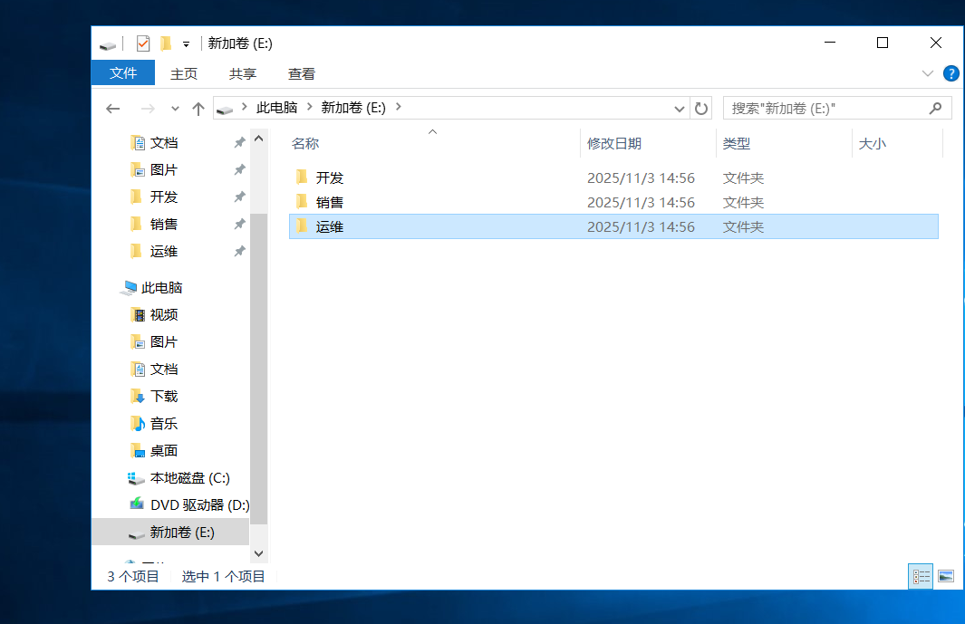This screenshot has height=624, width=965.
Task: Open Help with the question mark icon
Action: click(951, 74)
